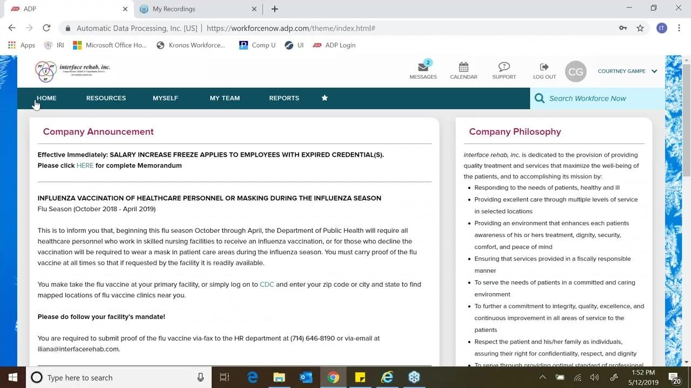Click the Interface Rehab company logo
The width and height of the screenshot is (691, 388).
click(72, 71)
